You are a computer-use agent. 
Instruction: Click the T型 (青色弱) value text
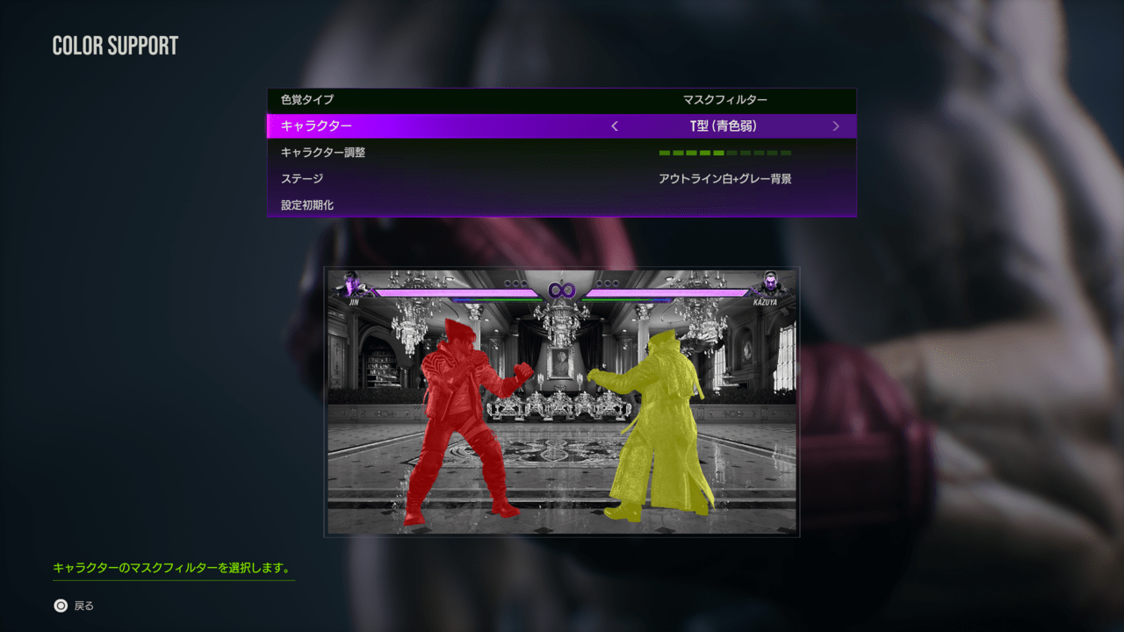click(724, 126)
